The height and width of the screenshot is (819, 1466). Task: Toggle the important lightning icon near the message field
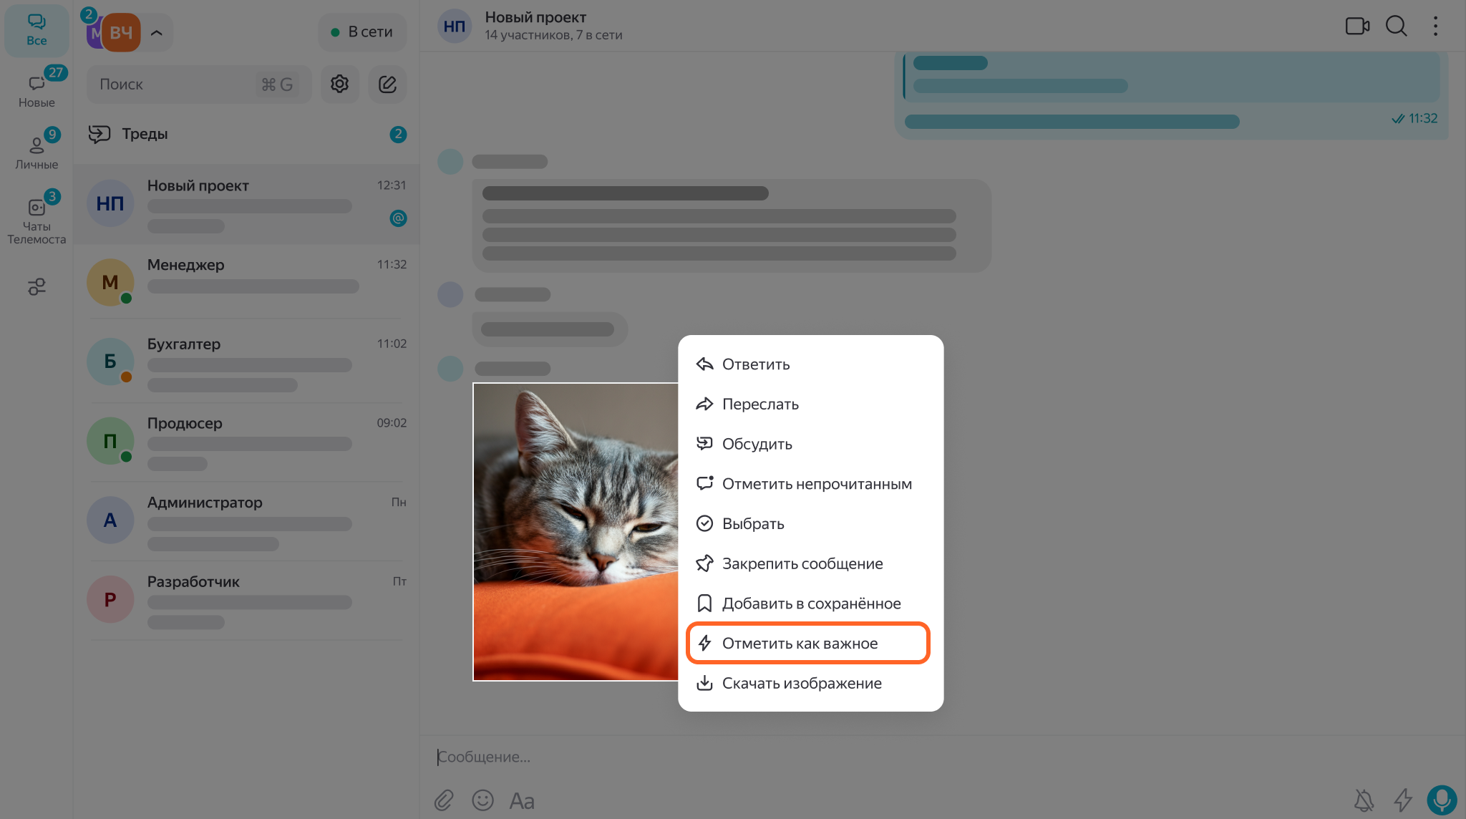pyautogui.click(x=1403, y=800)
